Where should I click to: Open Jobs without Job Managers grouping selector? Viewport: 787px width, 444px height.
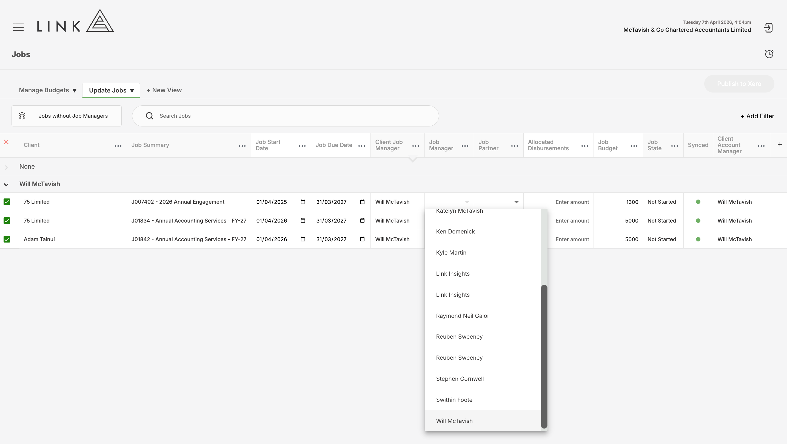tap(67, 116)
